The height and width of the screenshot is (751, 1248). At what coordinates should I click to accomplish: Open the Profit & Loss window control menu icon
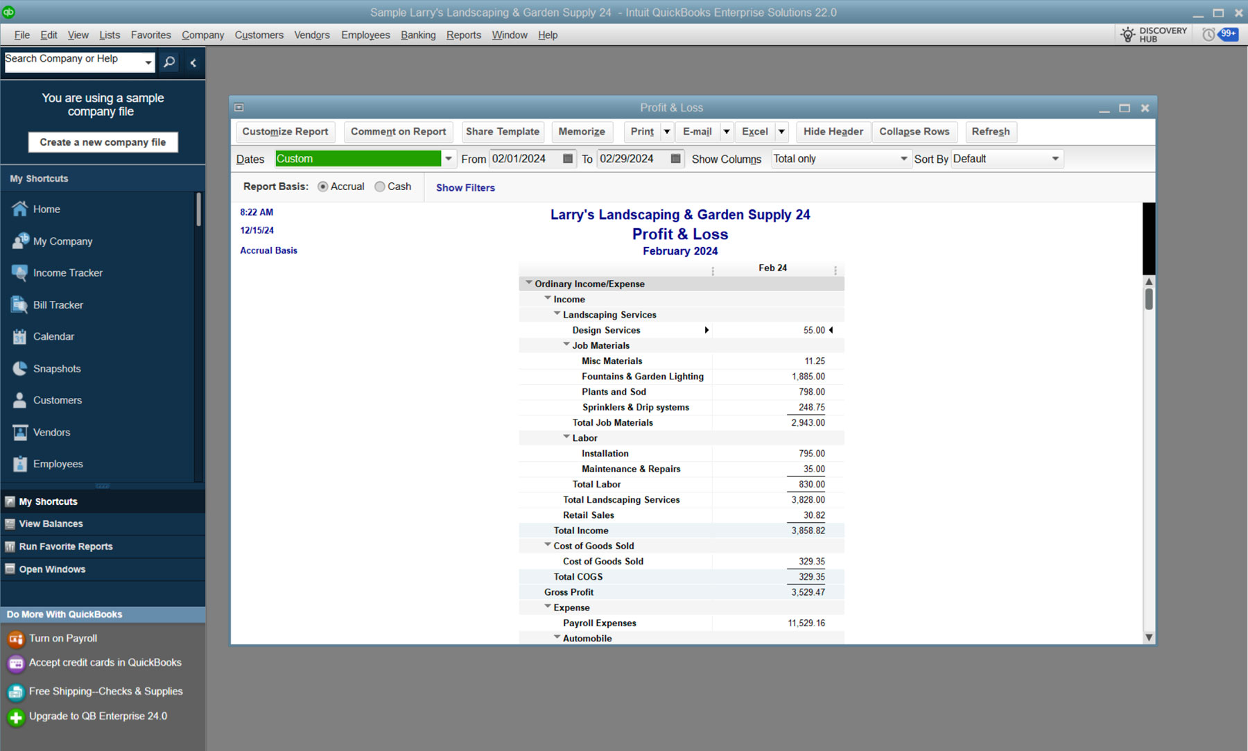click(239, 107)
